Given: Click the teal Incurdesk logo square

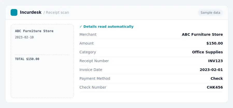Looking at the screenshot, I should pos(14,12).
